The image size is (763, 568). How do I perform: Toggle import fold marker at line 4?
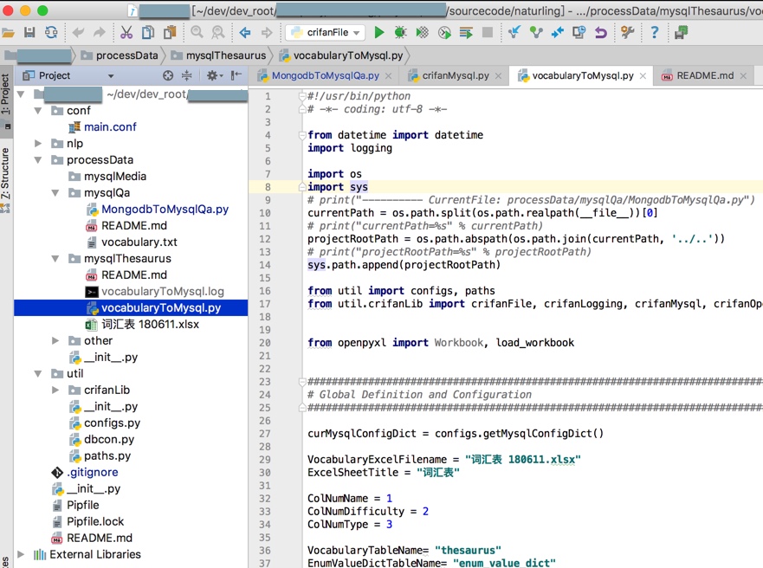[302, 135]
